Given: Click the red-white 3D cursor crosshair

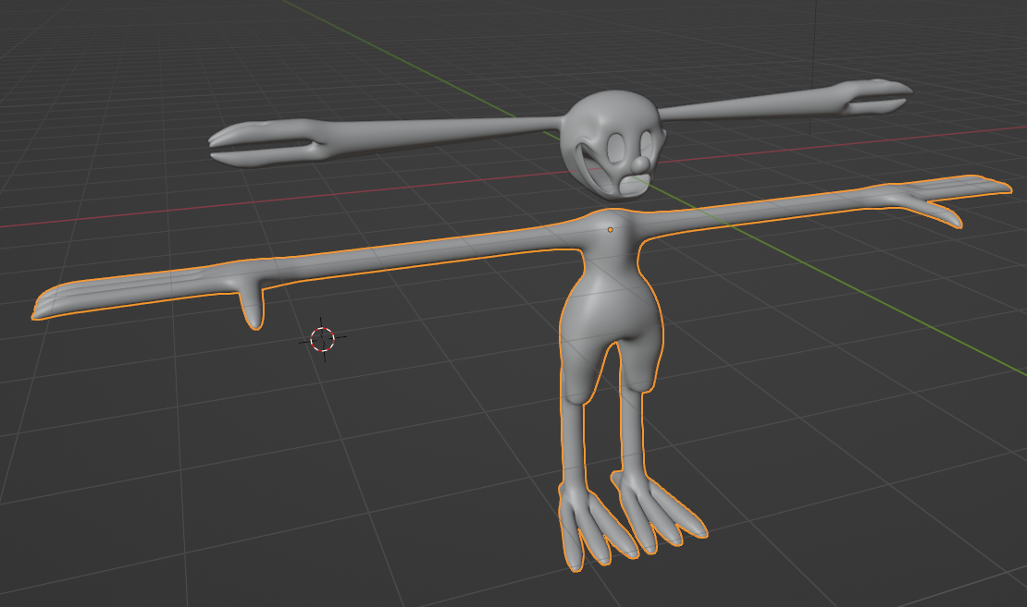Looking at the screenshot, I should 322,339.
